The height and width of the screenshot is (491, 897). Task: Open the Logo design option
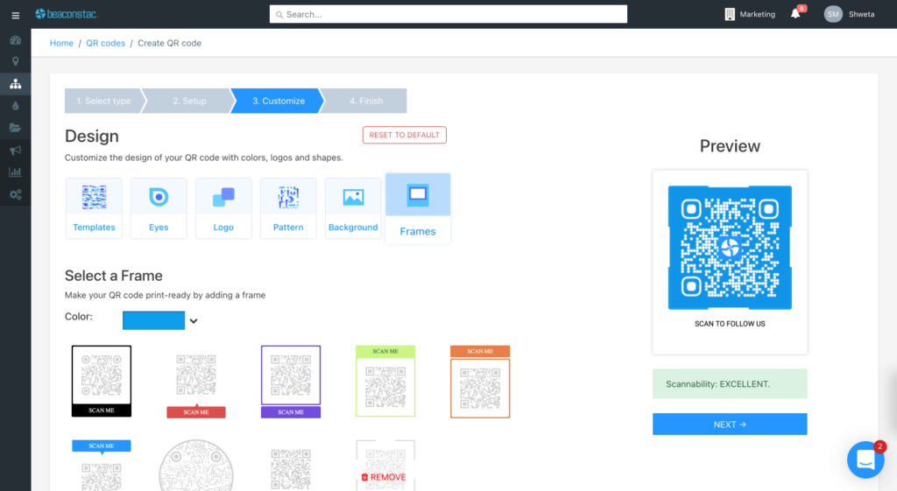(223, 208)
